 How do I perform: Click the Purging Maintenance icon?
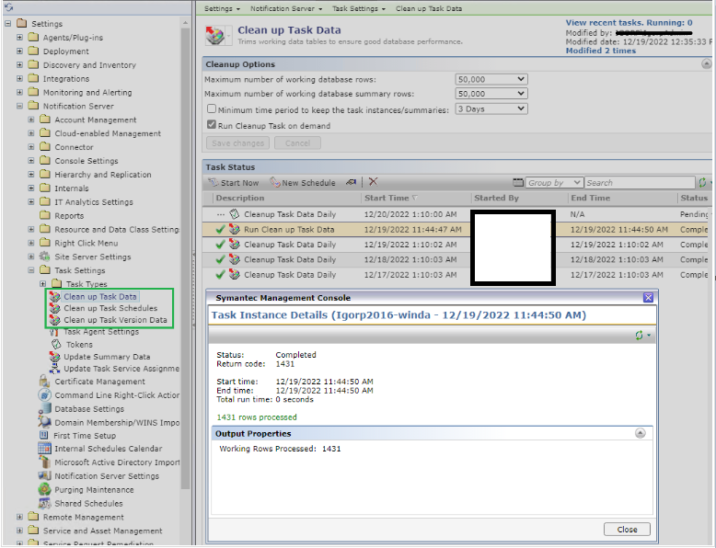pos(46,490)
